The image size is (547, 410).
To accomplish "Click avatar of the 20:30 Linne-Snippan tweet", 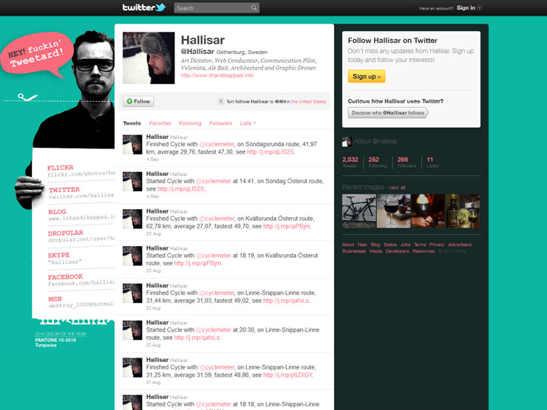I will point(132,330).
